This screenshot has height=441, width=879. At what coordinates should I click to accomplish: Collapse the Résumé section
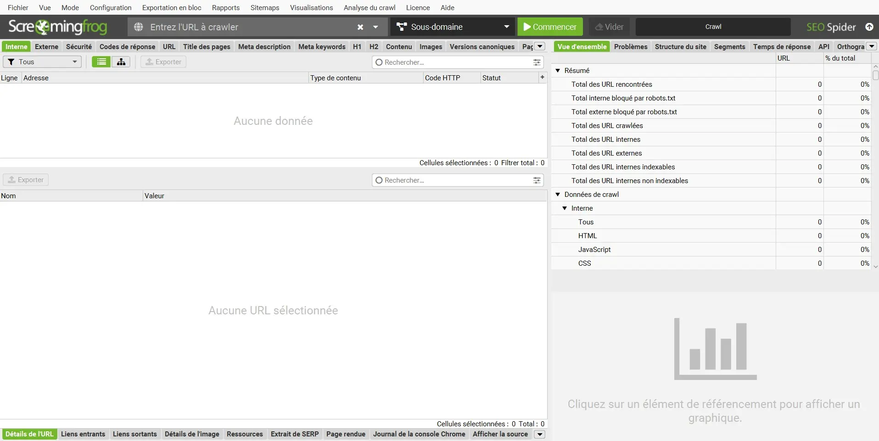coord(558,71)
